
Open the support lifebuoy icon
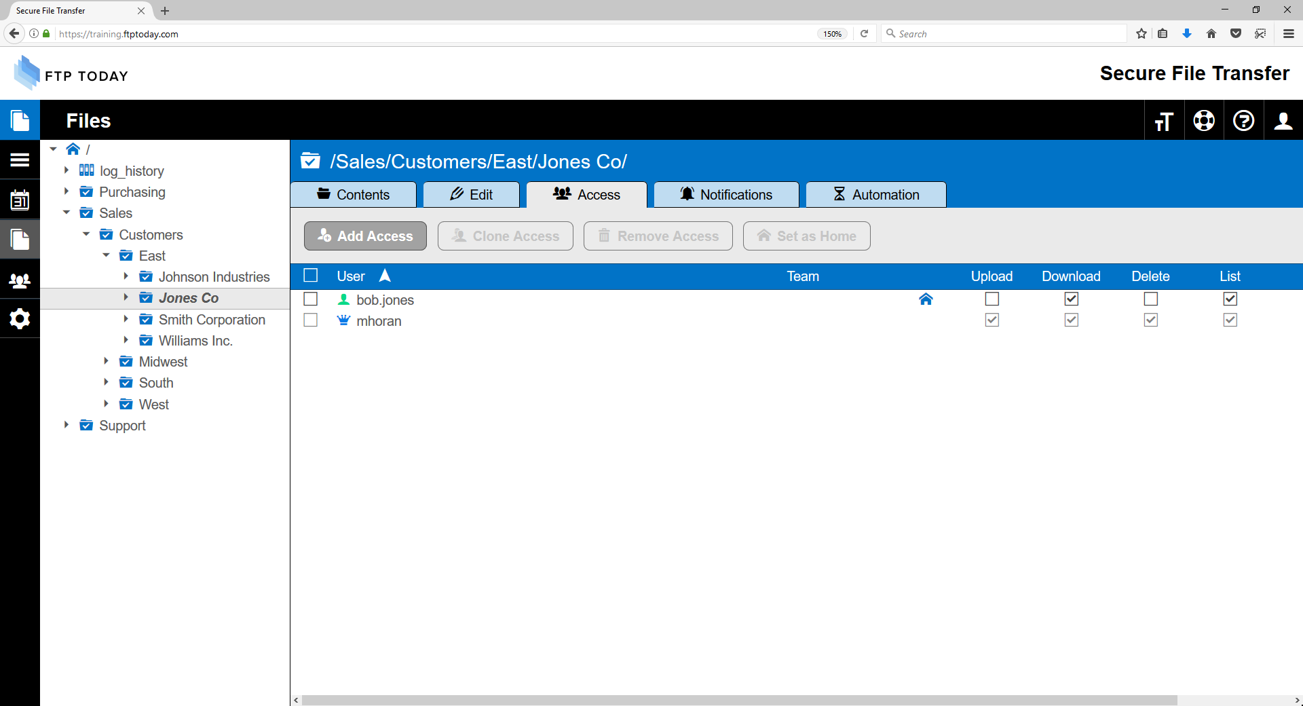pyautogui.click(x=1204, y=121)
